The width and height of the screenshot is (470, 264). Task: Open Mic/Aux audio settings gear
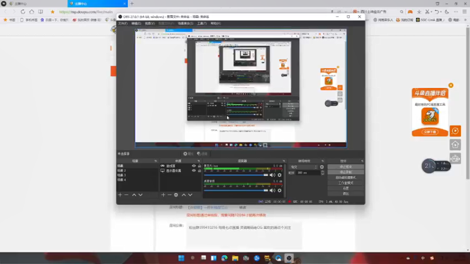coord(280,175)
